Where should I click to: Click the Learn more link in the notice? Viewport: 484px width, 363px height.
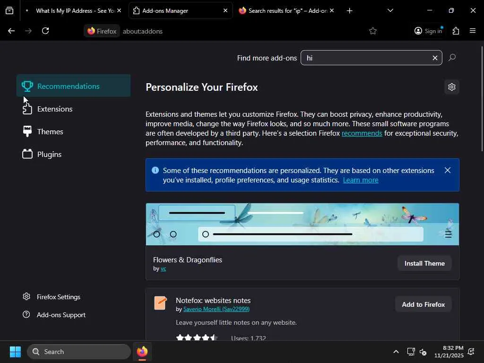[x=361, y=180]
